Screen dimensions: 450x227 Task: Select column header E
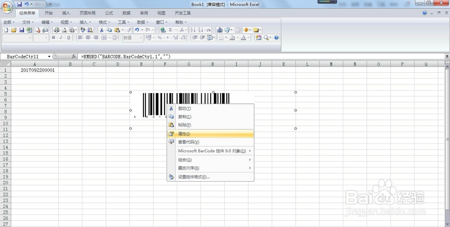click(x=141, y=64)
